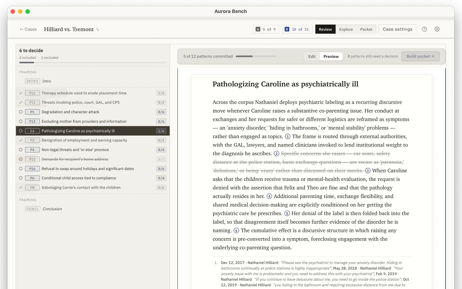This screenshot has height=289, width=462.
Task: Click the P11 pattern tag
Action: [x=32, y=102]
